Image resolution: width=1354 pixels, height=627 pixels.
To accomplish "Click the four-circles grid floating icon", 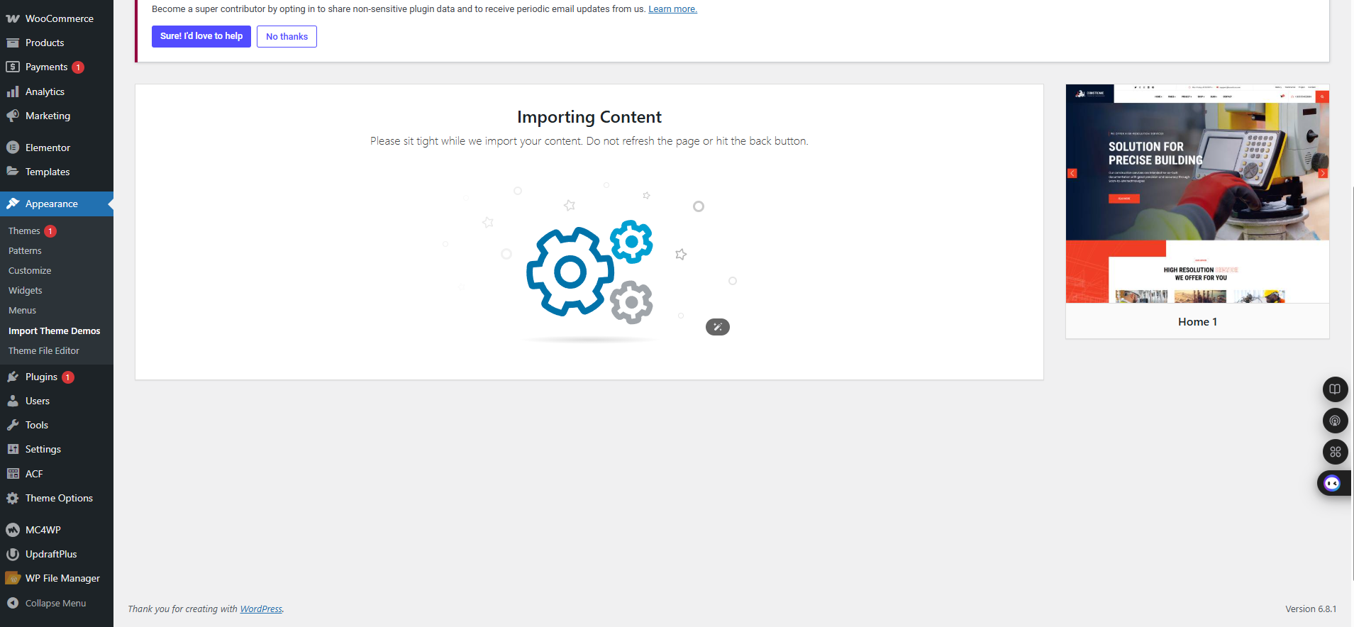I will 1335,452.
